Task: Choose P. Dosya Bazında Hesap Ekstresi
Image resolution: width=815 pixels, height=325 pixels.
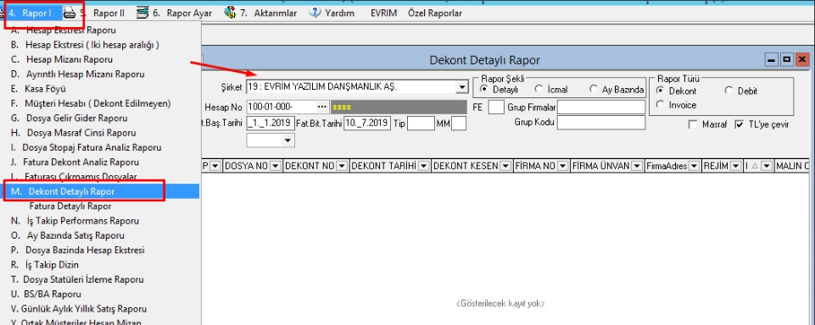Action: coord(100,250)
